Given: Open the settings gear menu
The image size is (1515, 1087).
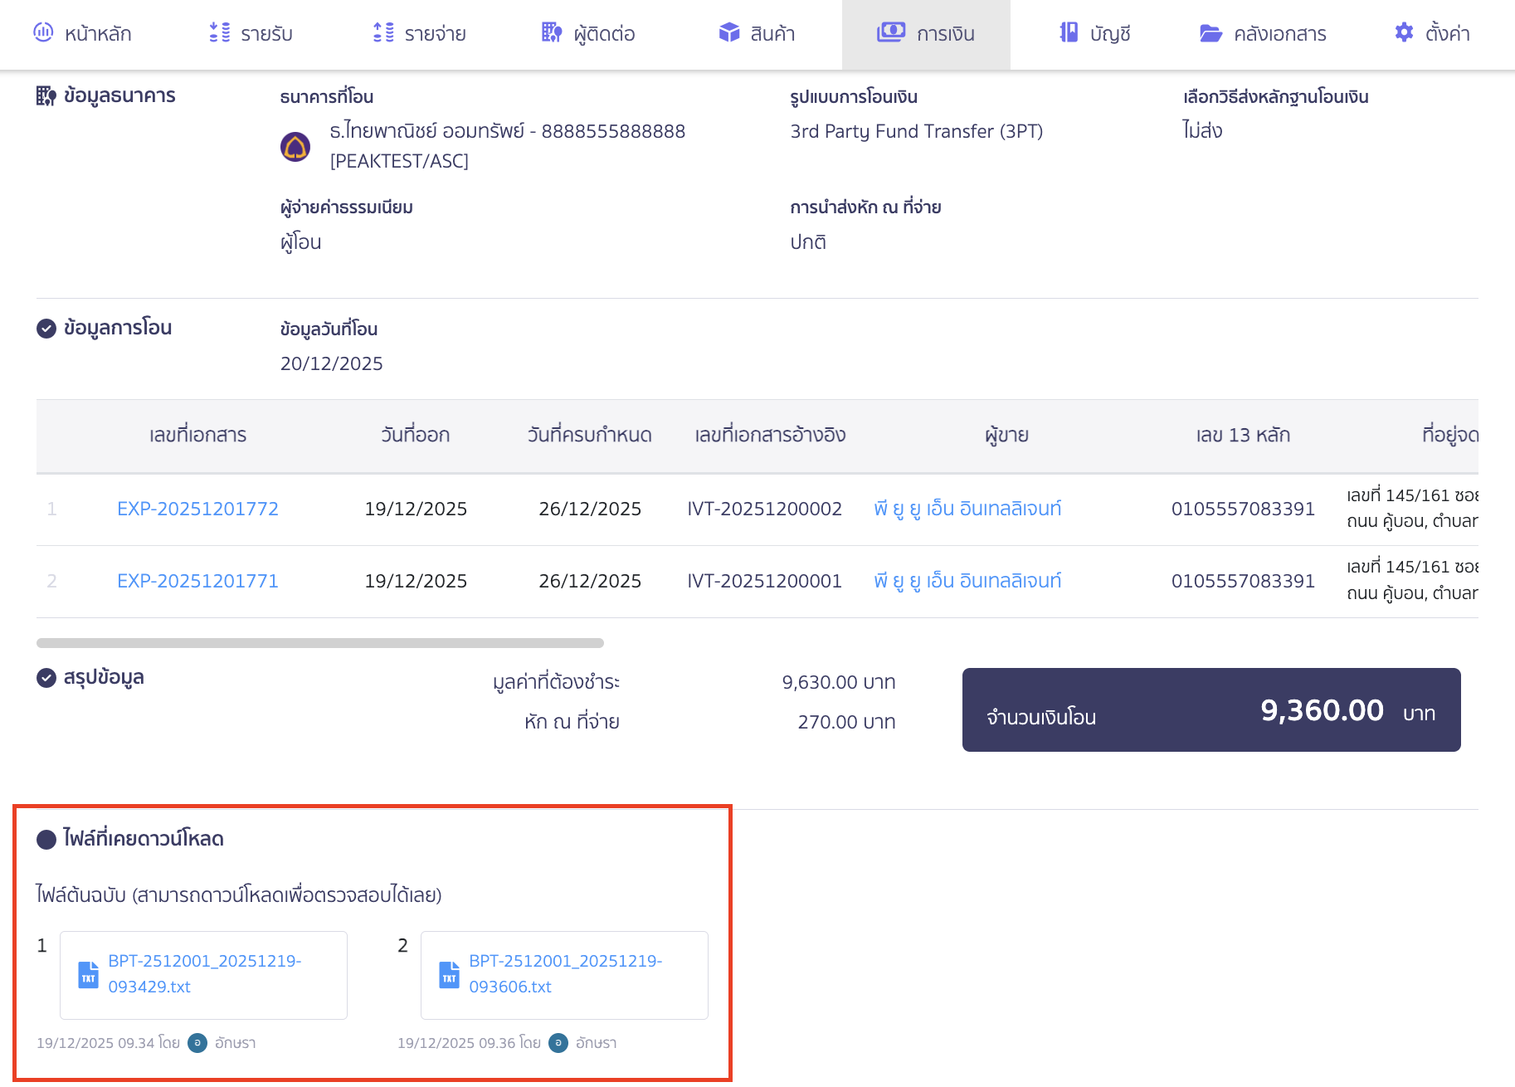Looking at the screenshot, I should pyautogui.click(x=1404, y=33).
